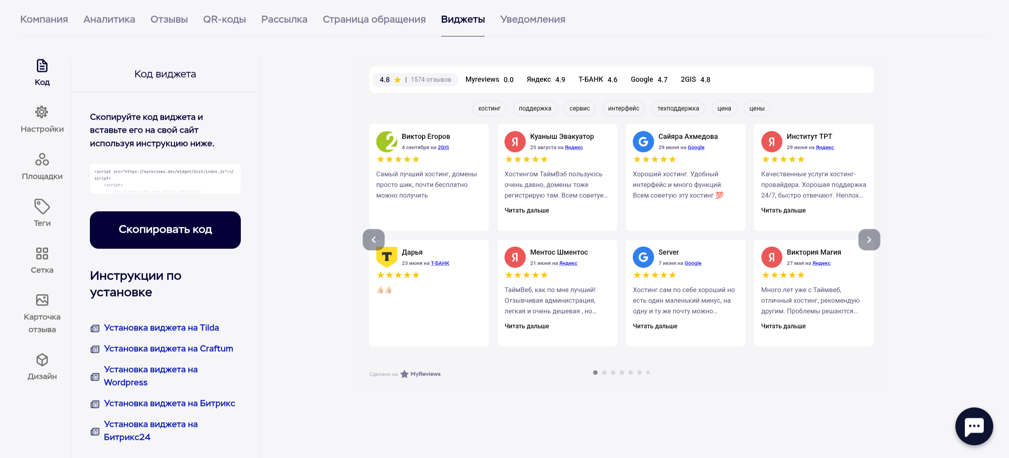Screen dimensions: 1009x458
Task: Open Установка виджета на Tilda guide
Action: pos(161,327)
